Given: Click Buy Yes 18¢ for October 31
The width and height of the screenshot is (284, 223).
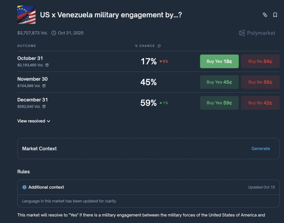Looking at the screenshot, I should click(x=219, y=61).
